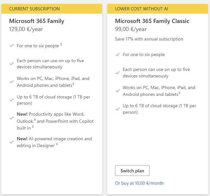Click 'Works on PC, Mac' text in Family plan
This screenshot has width=210, height=196.
pos(53,82)
